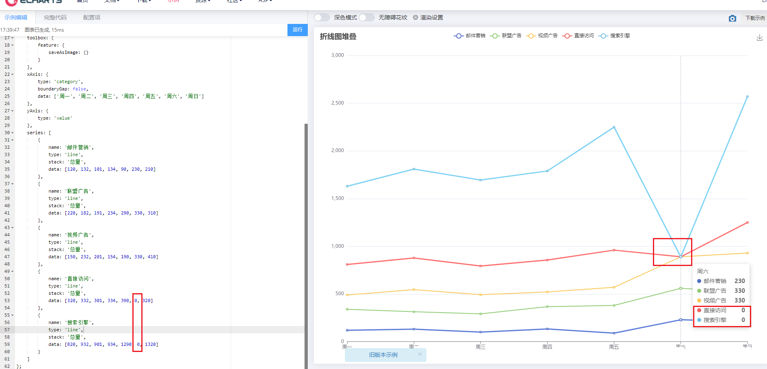This screenshot has height=369, width=767.
Task: Fold the 视频广告 series object at line 43
Action: tap(13, 227)
